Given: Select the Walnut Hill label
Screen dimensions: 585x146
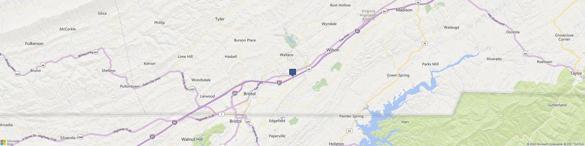Looking at the screenshot, I should point(192,139).
